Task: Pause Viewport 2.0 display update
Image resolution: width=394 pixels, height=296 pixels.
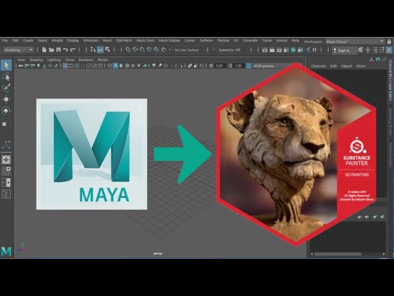Action: (x=315, y=50)
